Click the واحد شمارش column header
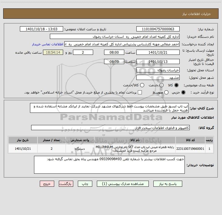Viewport: 222px width, 215px height. pos(80,140)
